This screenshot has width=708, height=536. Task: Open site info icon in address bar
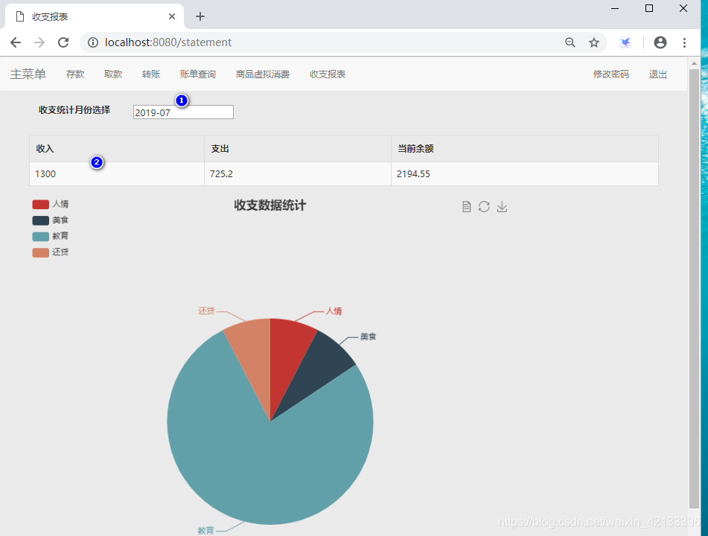(x=93, y=42)
